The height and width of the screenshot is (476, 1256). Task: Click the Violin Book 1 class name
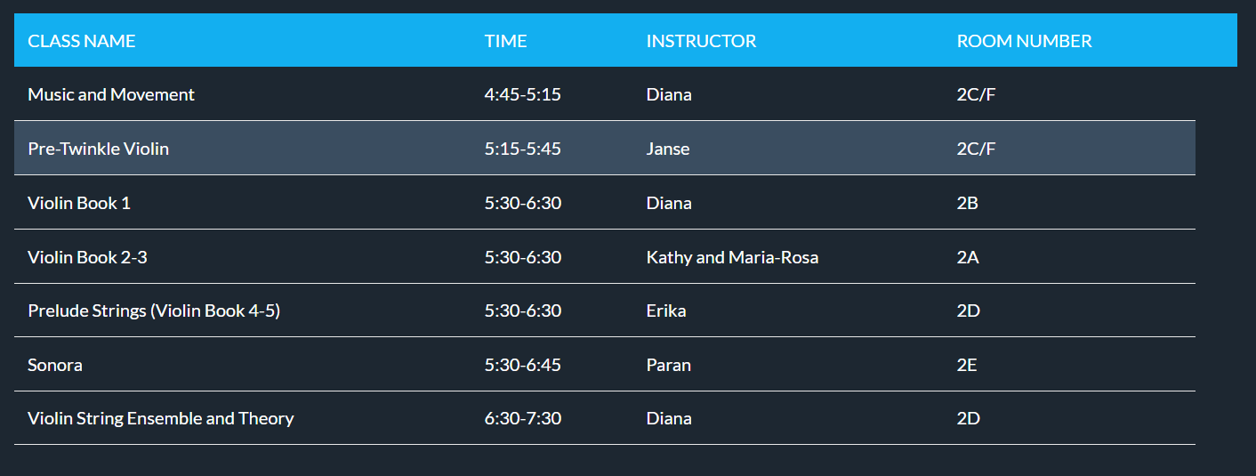click(79, 203)
